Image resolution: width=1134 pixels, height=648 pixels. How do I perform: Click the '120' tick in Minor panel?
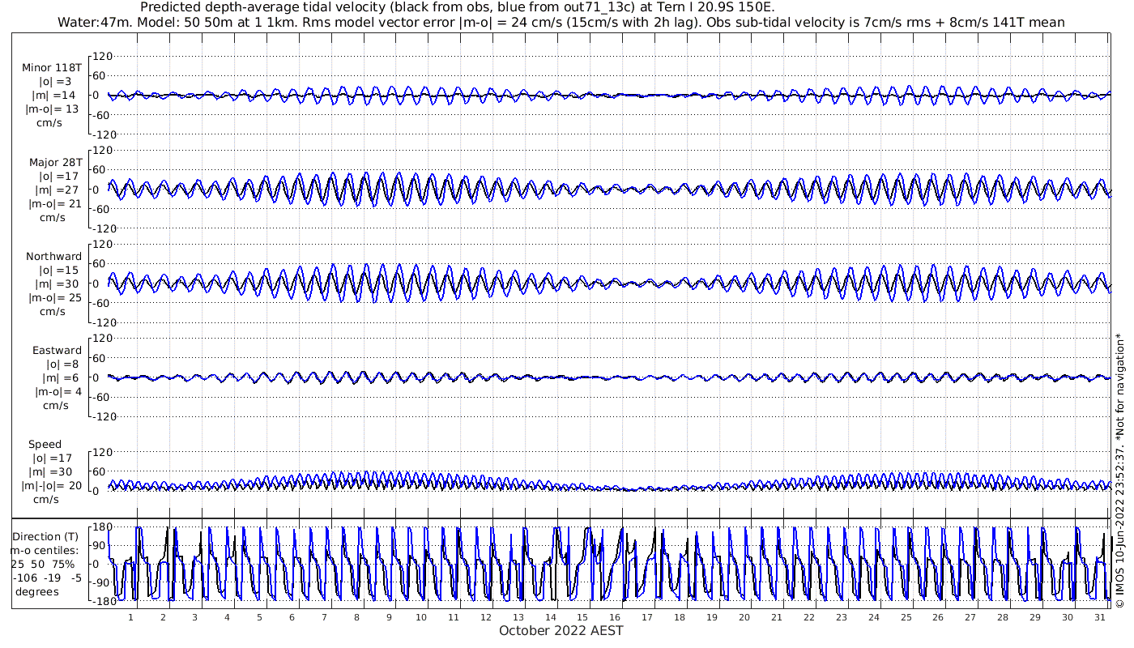[x=101, y=57]
